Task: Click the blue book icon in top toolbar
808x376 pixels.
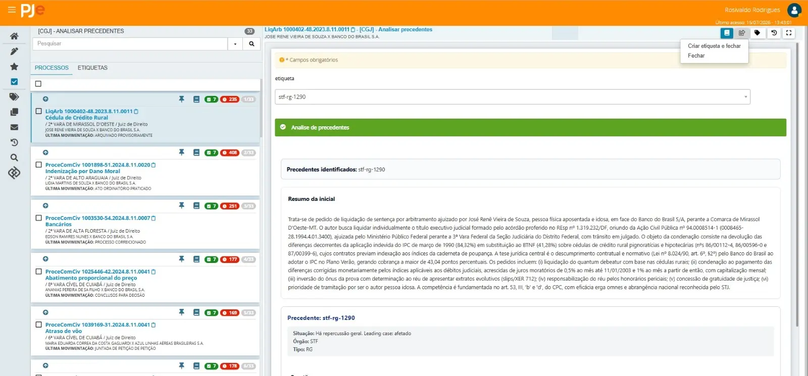Action: [727, 33]
